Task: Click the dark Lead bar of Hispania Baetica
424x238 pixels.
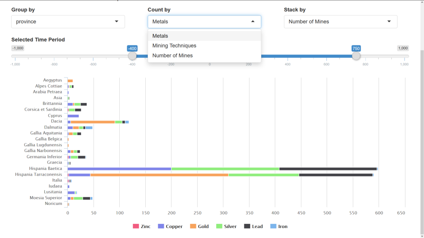Action: click(x=328, y=169)
